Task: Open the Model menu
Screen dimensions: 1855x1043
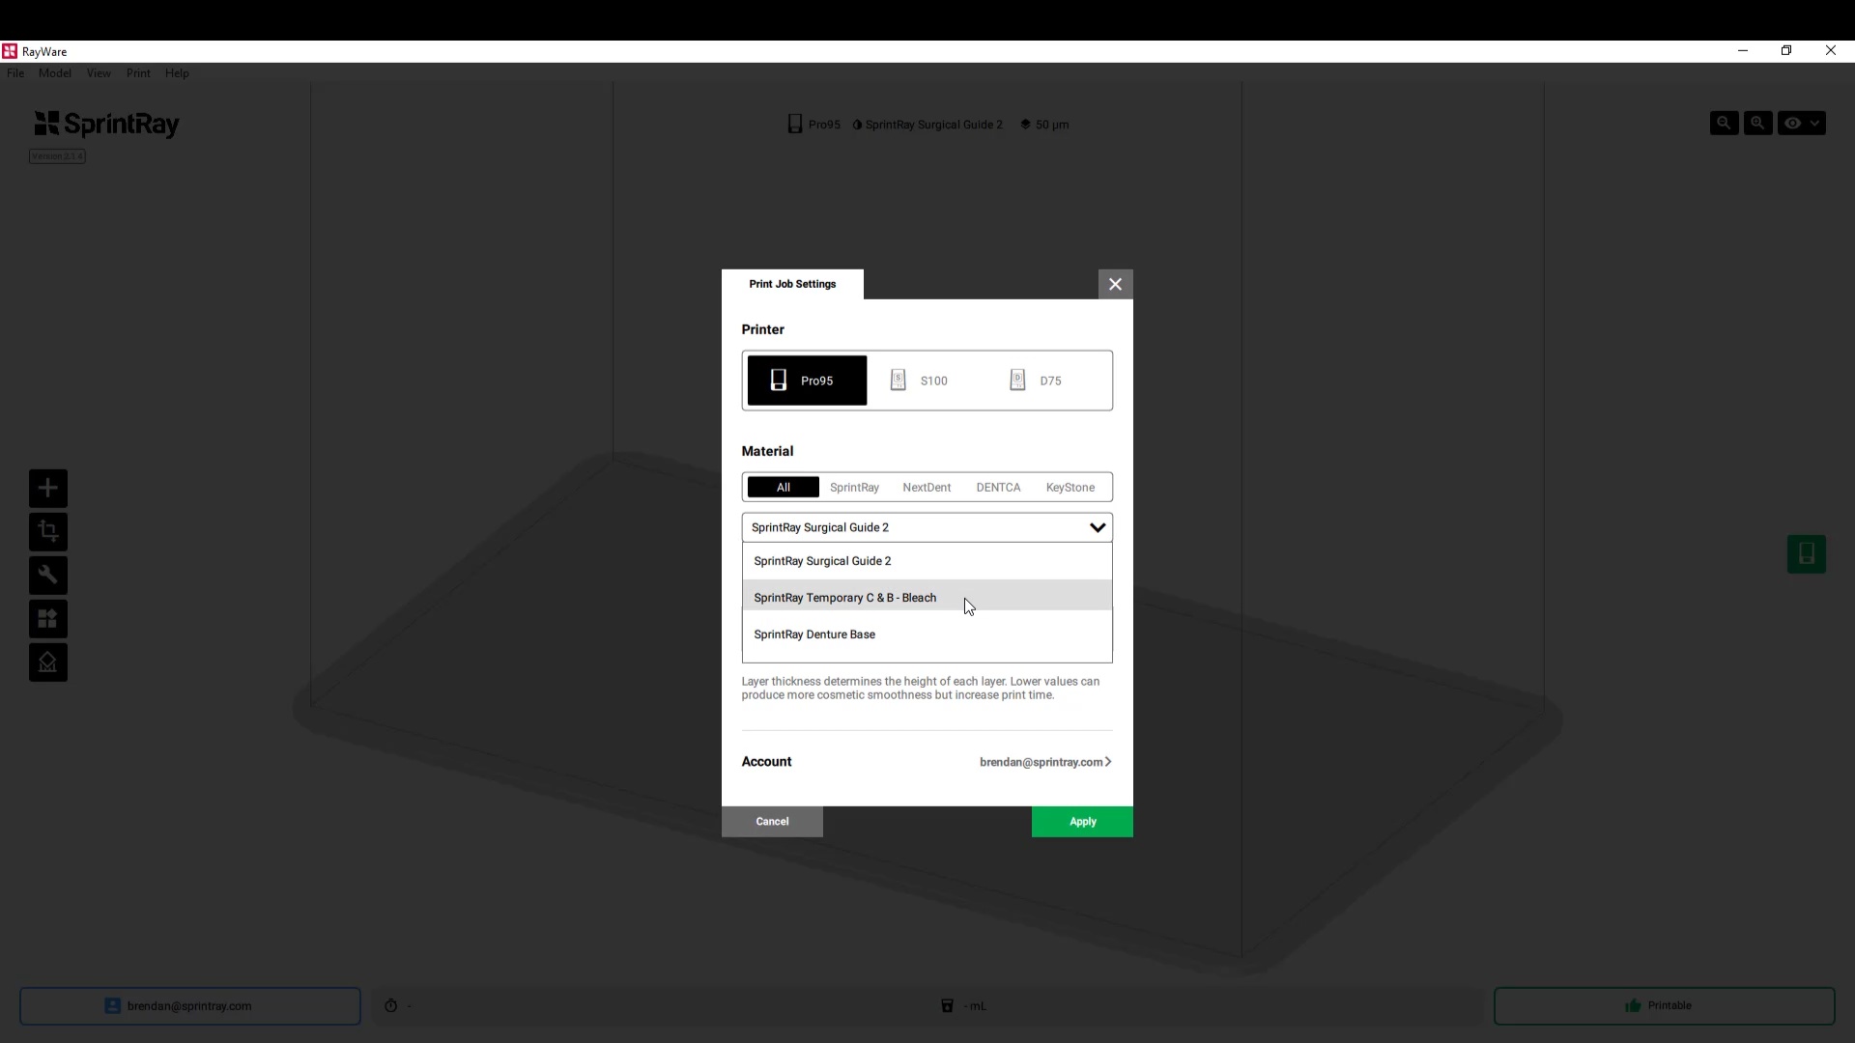Action: tap(55, 73)
